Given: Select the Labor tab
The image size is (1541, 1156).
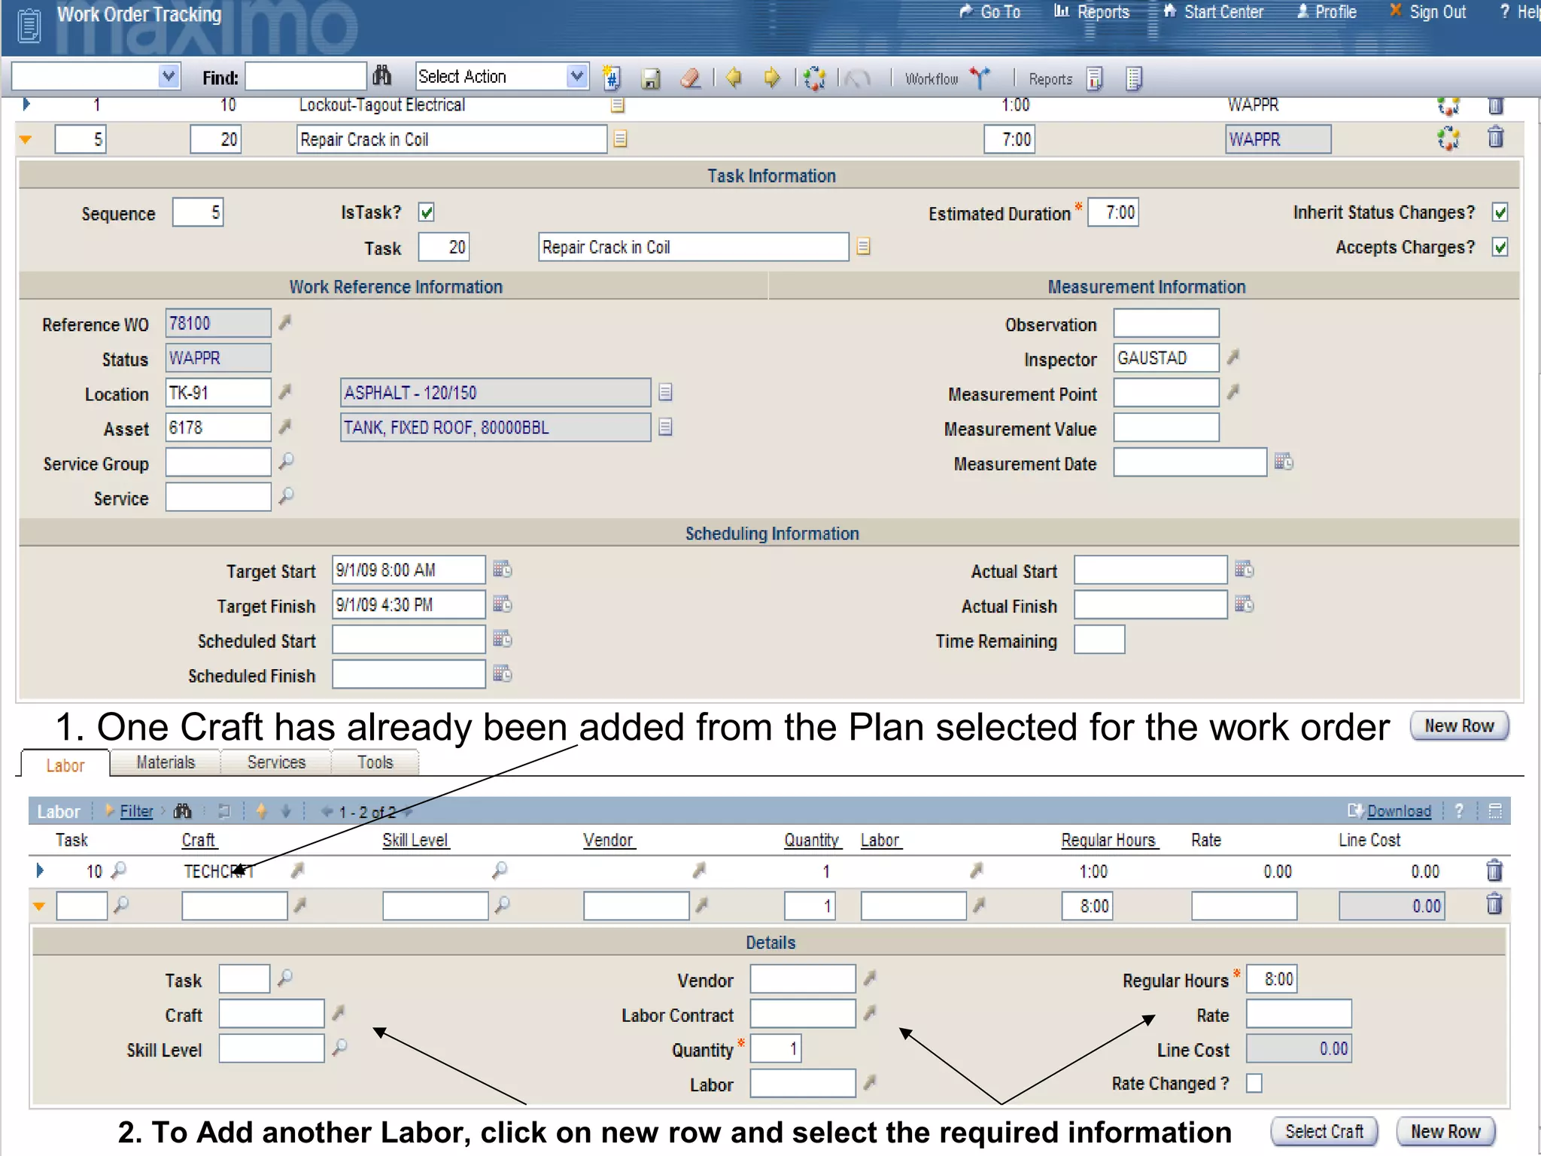Looking at the screenshot, I should coord(65,765).
